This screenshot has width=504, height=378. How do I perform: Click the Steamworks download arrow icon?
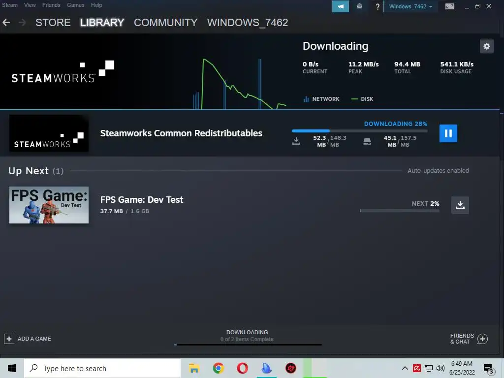coord(296,141)
